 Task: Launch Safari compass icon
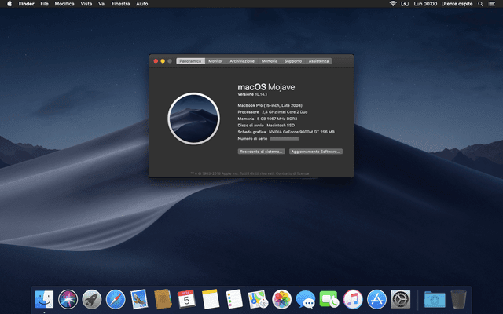click(x=116, y=299)
